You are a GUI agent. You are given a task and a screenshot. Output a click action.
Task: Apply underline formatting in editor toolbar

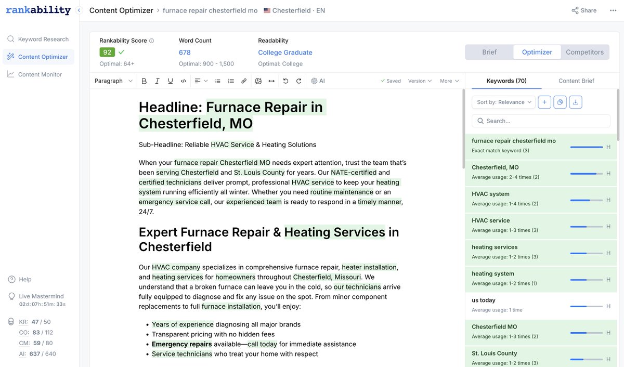tap(170, 81)
